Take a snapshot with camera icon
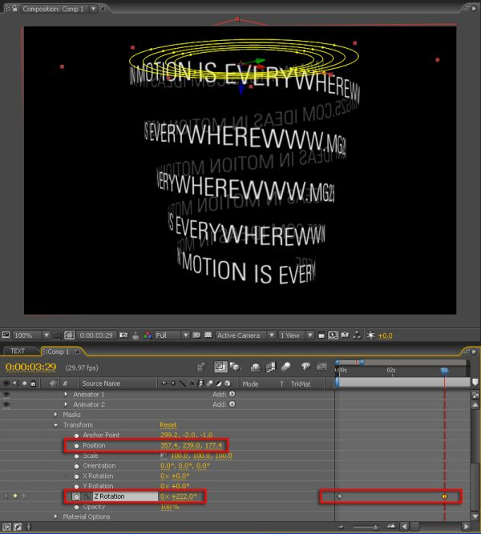Screen dimensions: 481x534 tap(123, 335)
